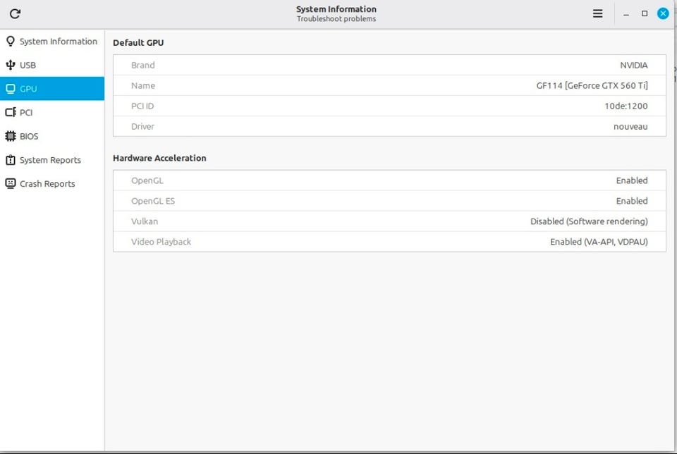Go to the PCI page
The width and height of the screenshot is (677, 454).
tap(51, 113)
